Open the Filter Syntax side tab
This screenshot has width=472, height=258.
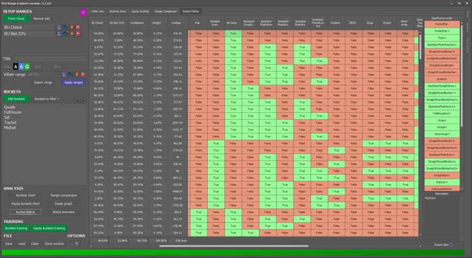tap(467, 45)
